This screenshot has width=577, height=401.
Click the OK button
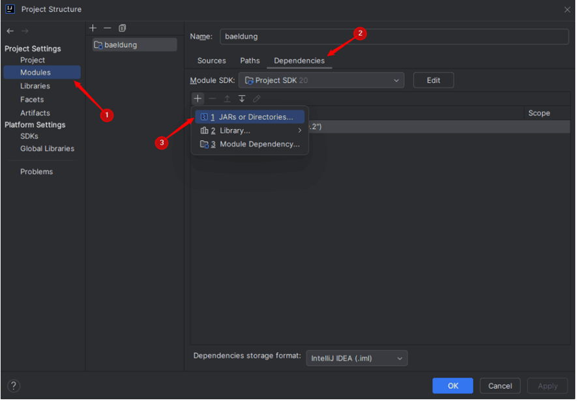pos(452,387)
